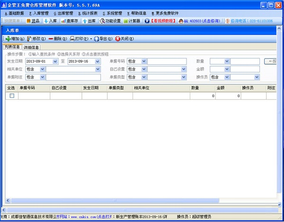The image size is (284, 222).
Task: Open the 单据类型 value combo box arrow
Action: (184, 77)
